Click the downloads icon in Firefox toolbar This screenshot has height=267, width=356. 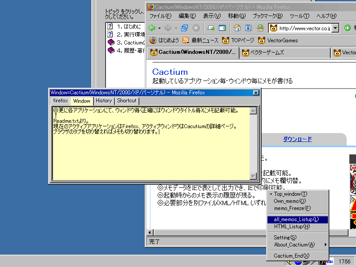point(260,28)
